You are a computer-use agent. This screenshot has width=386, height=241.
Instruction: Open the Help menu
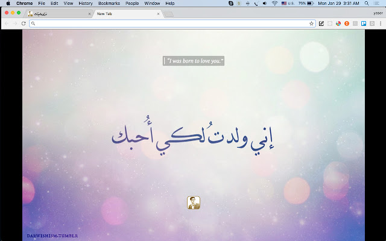170,3
